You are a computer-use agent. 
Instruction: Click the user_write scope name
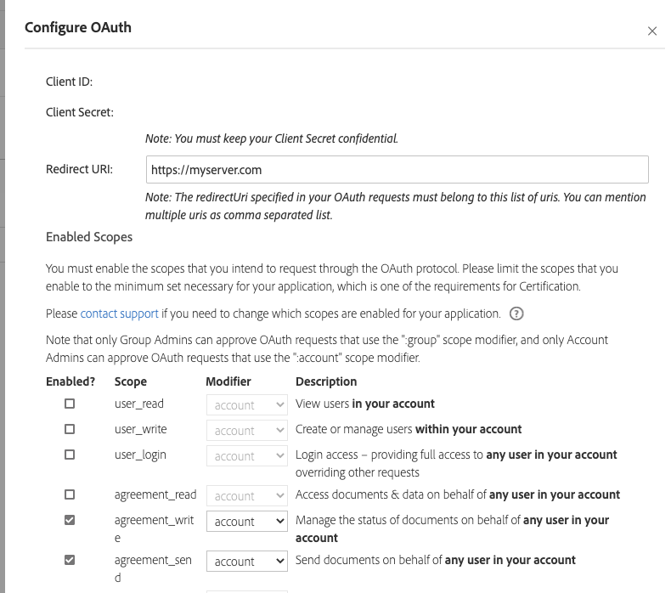140,429
